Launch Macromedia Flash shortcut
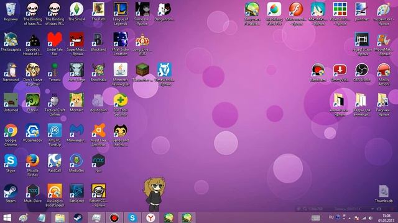398x223 pixels. pos(296,14)
